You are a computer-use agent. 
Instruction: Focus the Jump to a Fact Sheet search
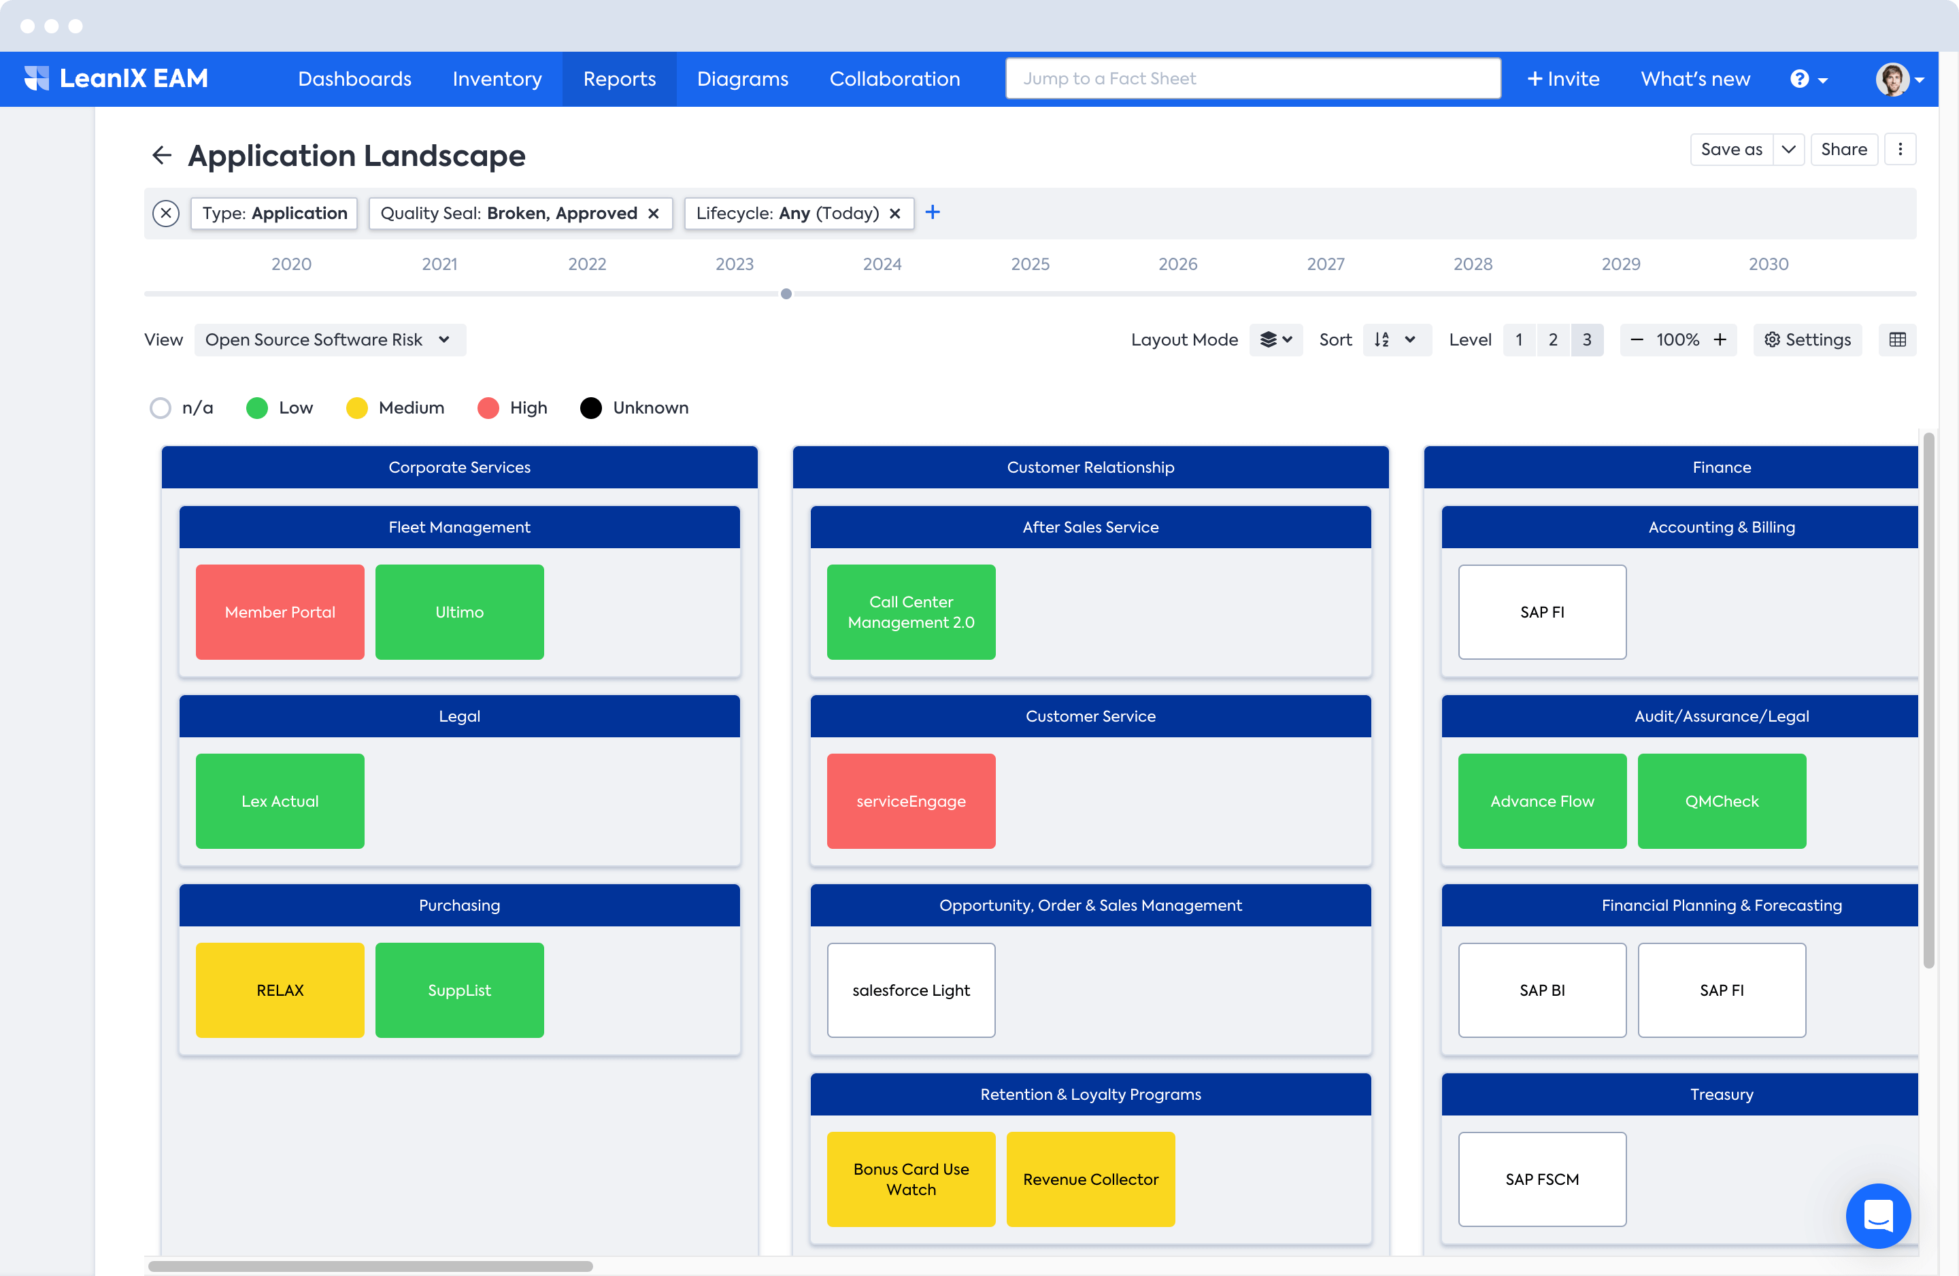(1253, 78)
